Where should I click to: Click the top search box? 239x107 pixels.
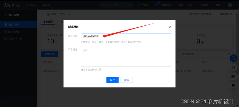pos(116,5)
